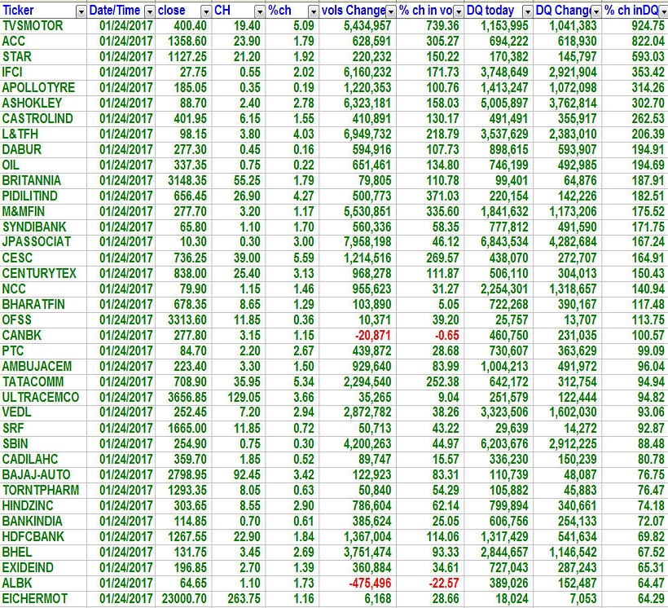Screen dimensions: 668x608
Task: Select the TVSMOTOR ticker cell
Action: [x=33, y=26]
